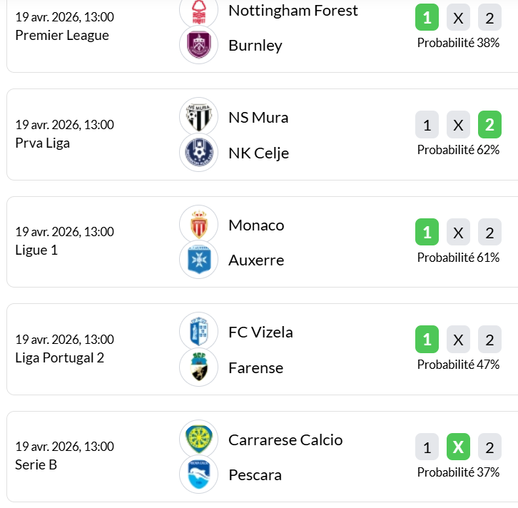
Task: Select outcome 1 for Monaco vs Auxerre
Action: point(427,233)
